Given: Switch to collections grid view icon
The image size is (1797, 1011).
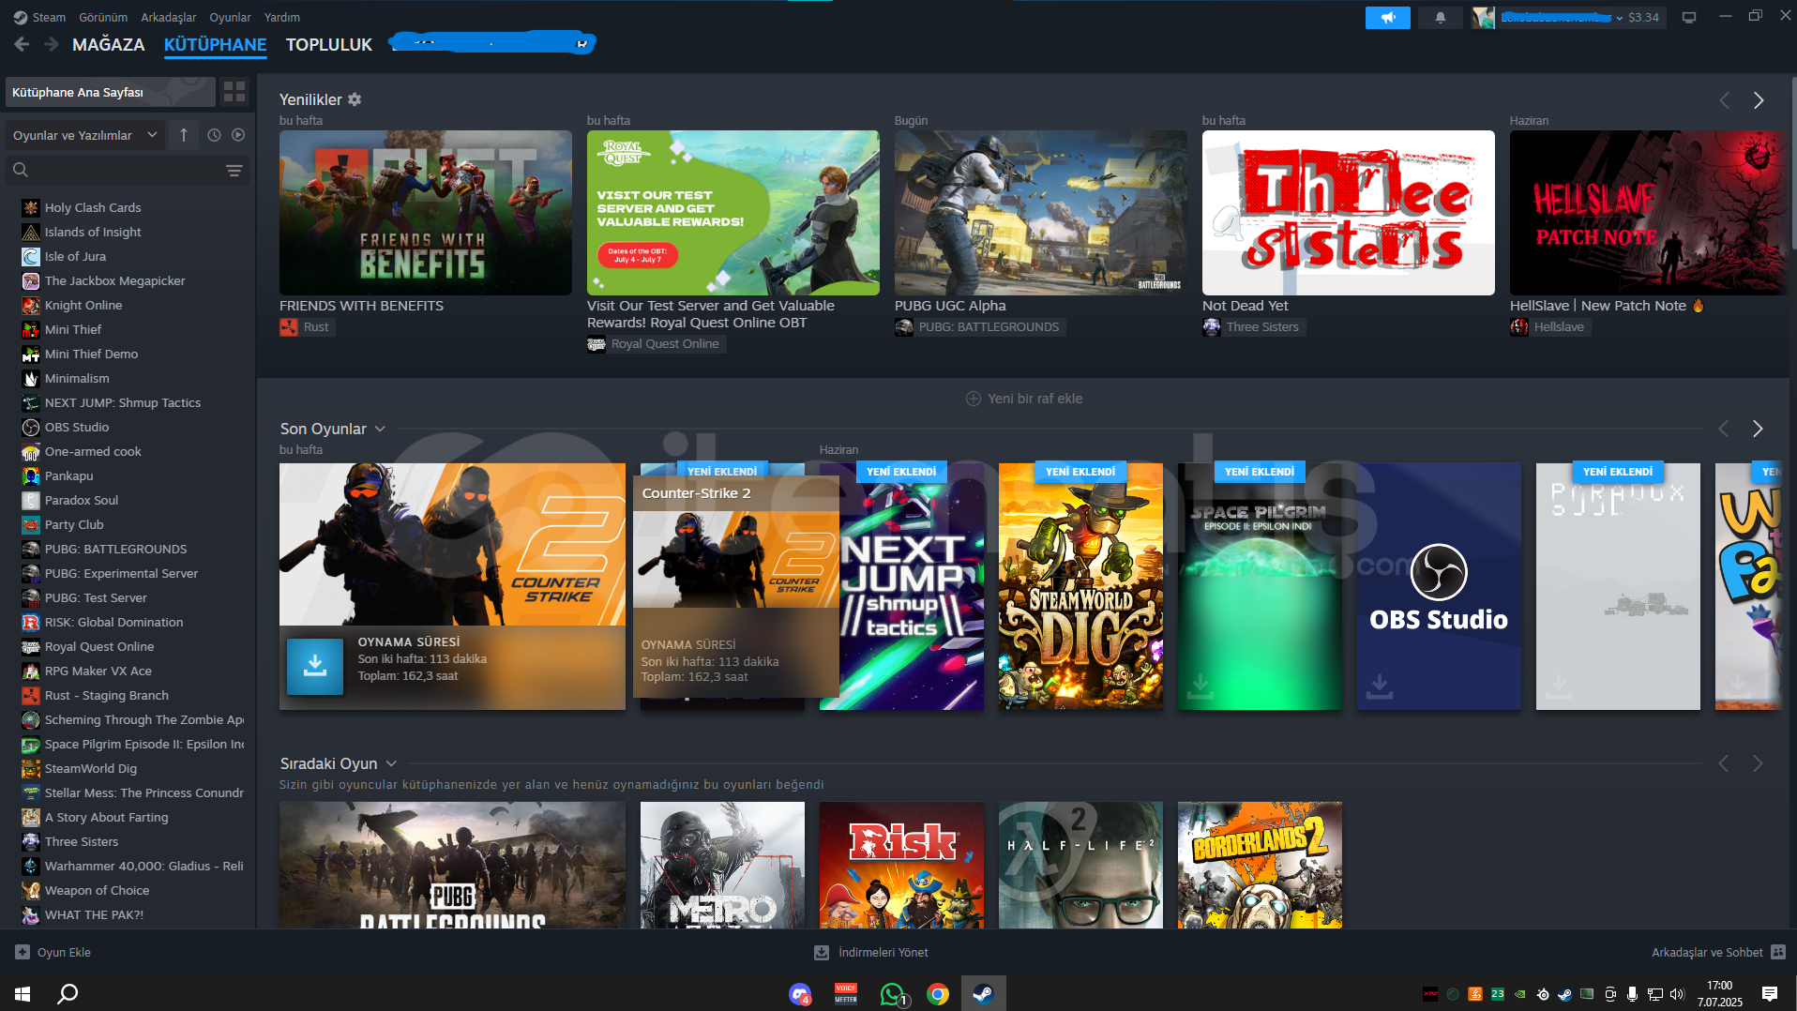Looking at the screenshot, I should (234, 92).
